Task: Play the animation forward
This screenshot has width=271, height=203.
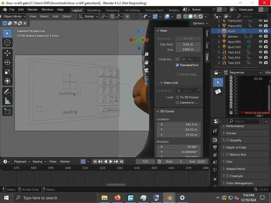Action: click(x=111, y=162)
